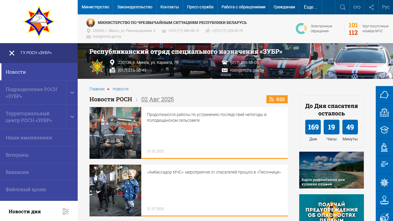Show more menu items via Еще...
The height and width of the screenshot is (221, 393).
[x=310, y=7]
